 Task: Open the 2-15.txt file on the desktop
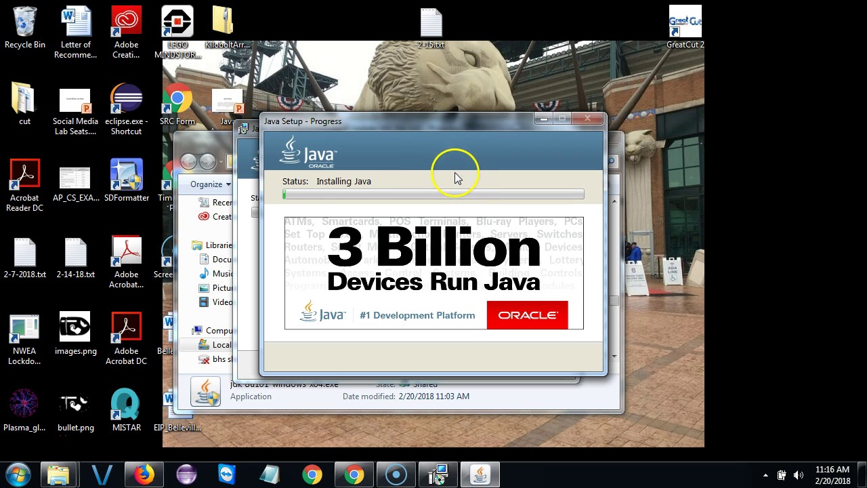click(x=431, y=27)
